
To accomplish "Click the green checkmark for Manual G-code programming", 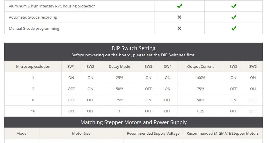I will coord(234,28).
